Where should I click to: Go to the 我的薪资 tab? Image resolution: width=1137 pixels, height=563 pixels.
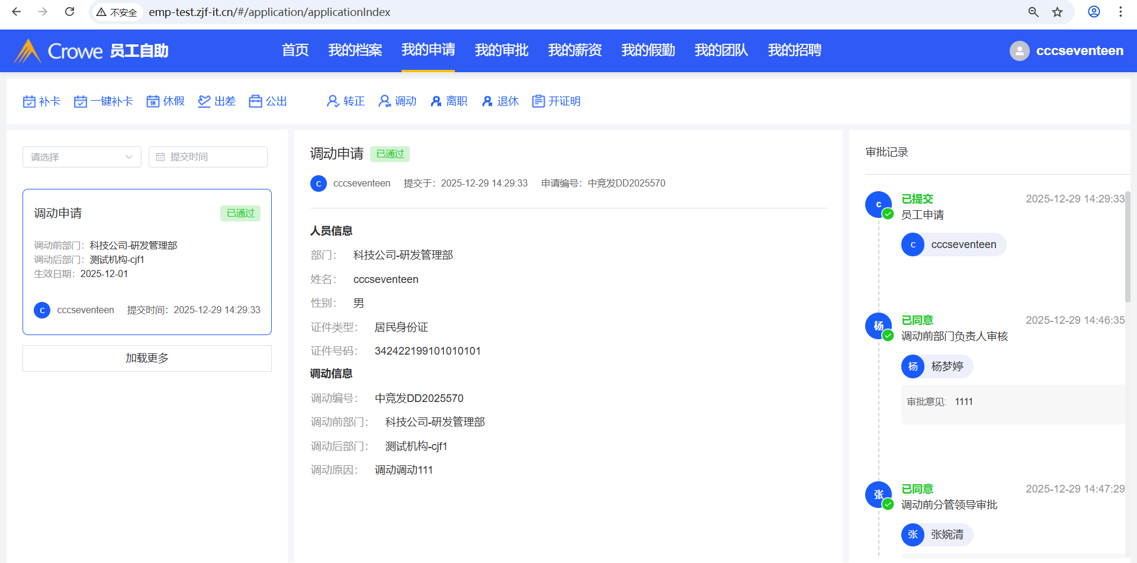[574, 50]
